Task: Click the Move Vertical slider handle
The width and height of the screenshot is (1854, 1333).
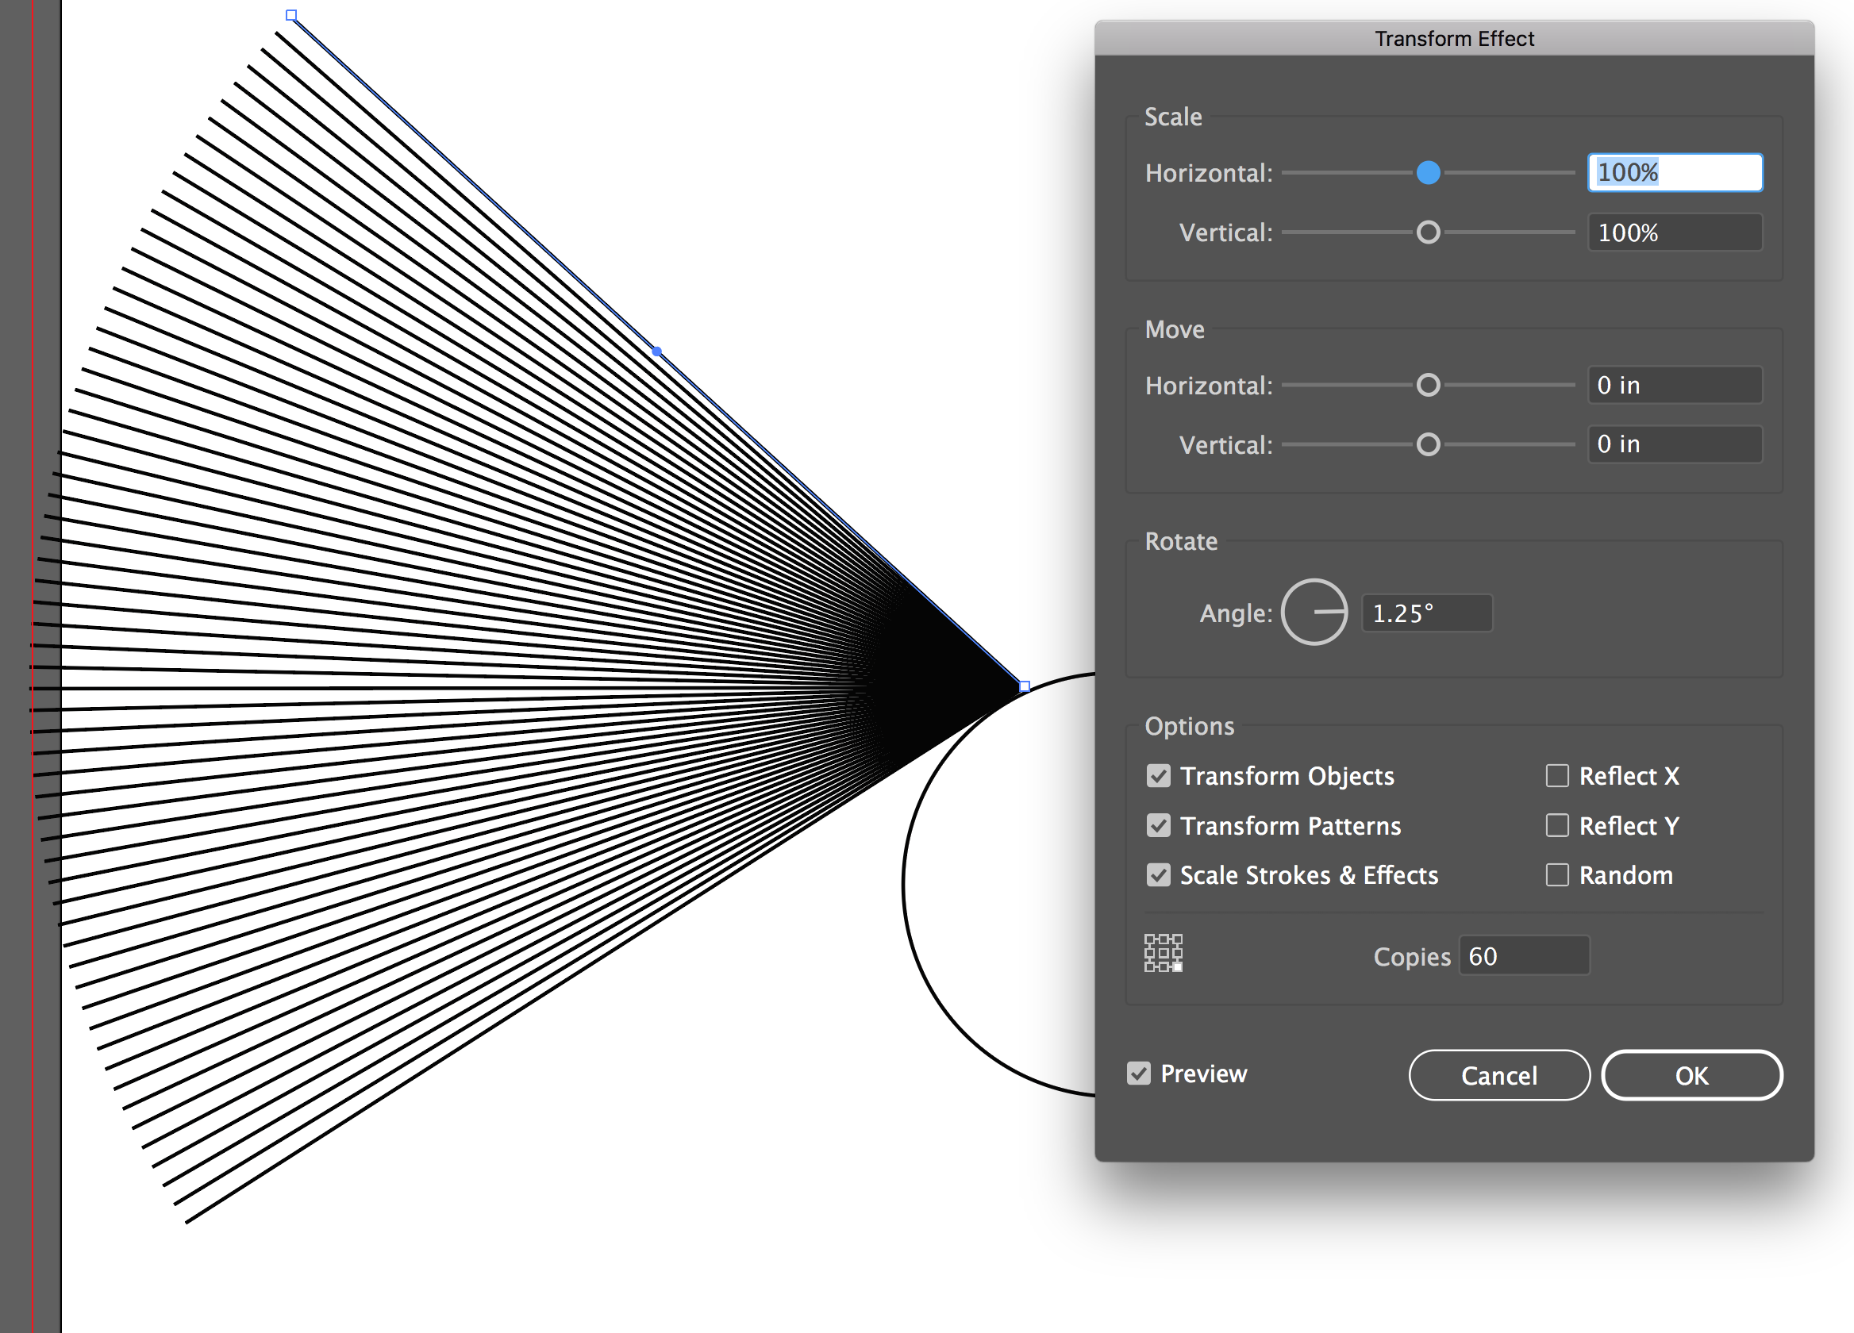Action: click(1428, 444)
